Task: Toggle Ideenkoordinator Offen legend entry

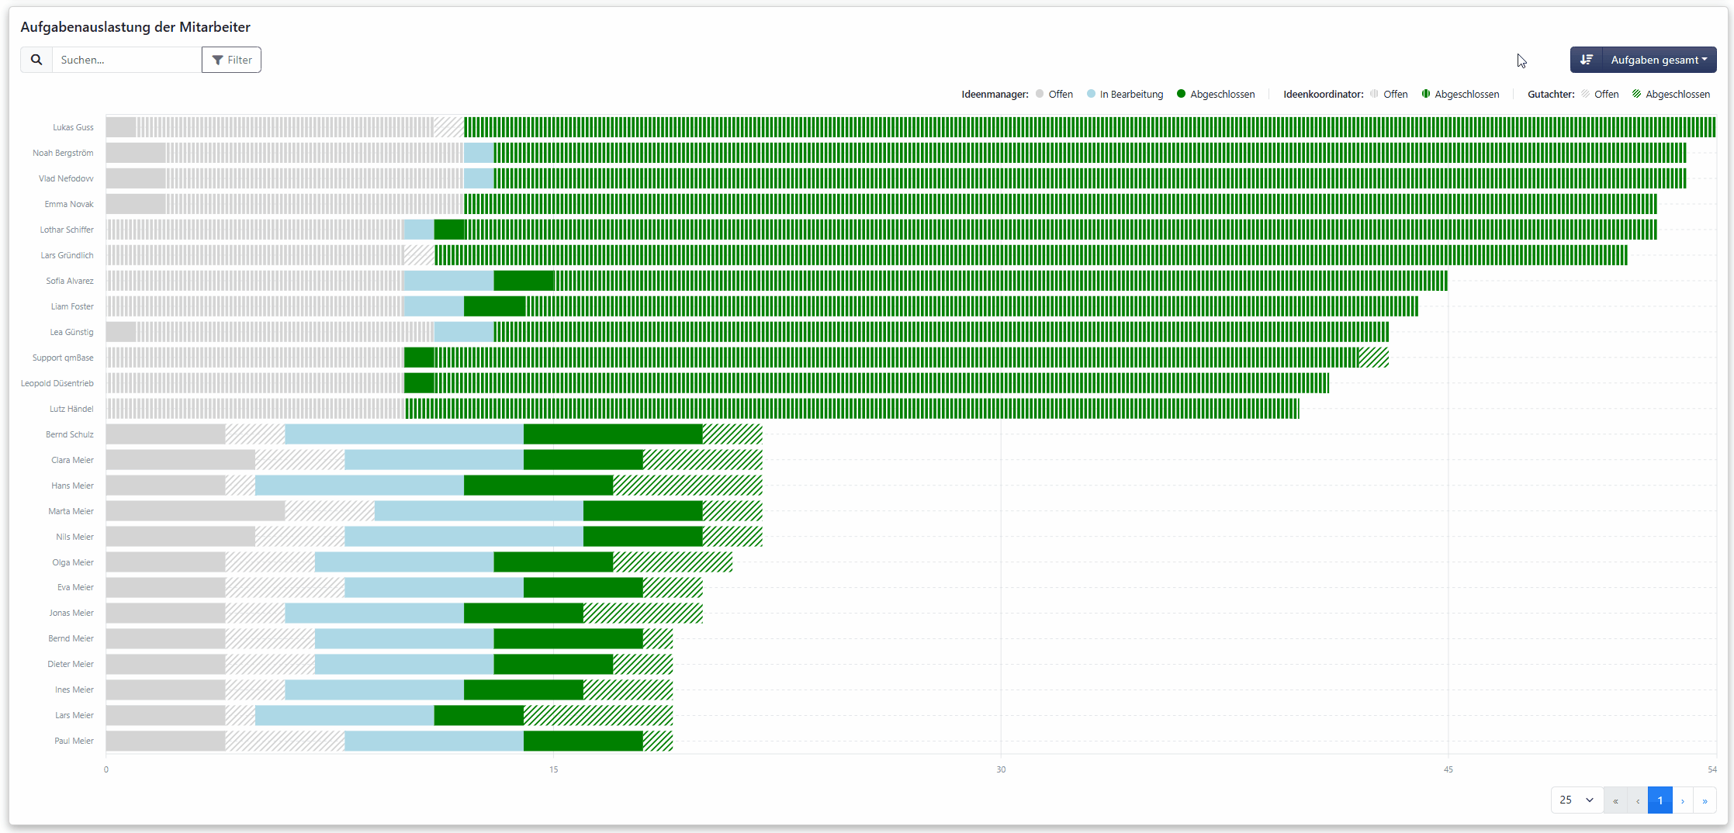Action: coord(1389,94)
